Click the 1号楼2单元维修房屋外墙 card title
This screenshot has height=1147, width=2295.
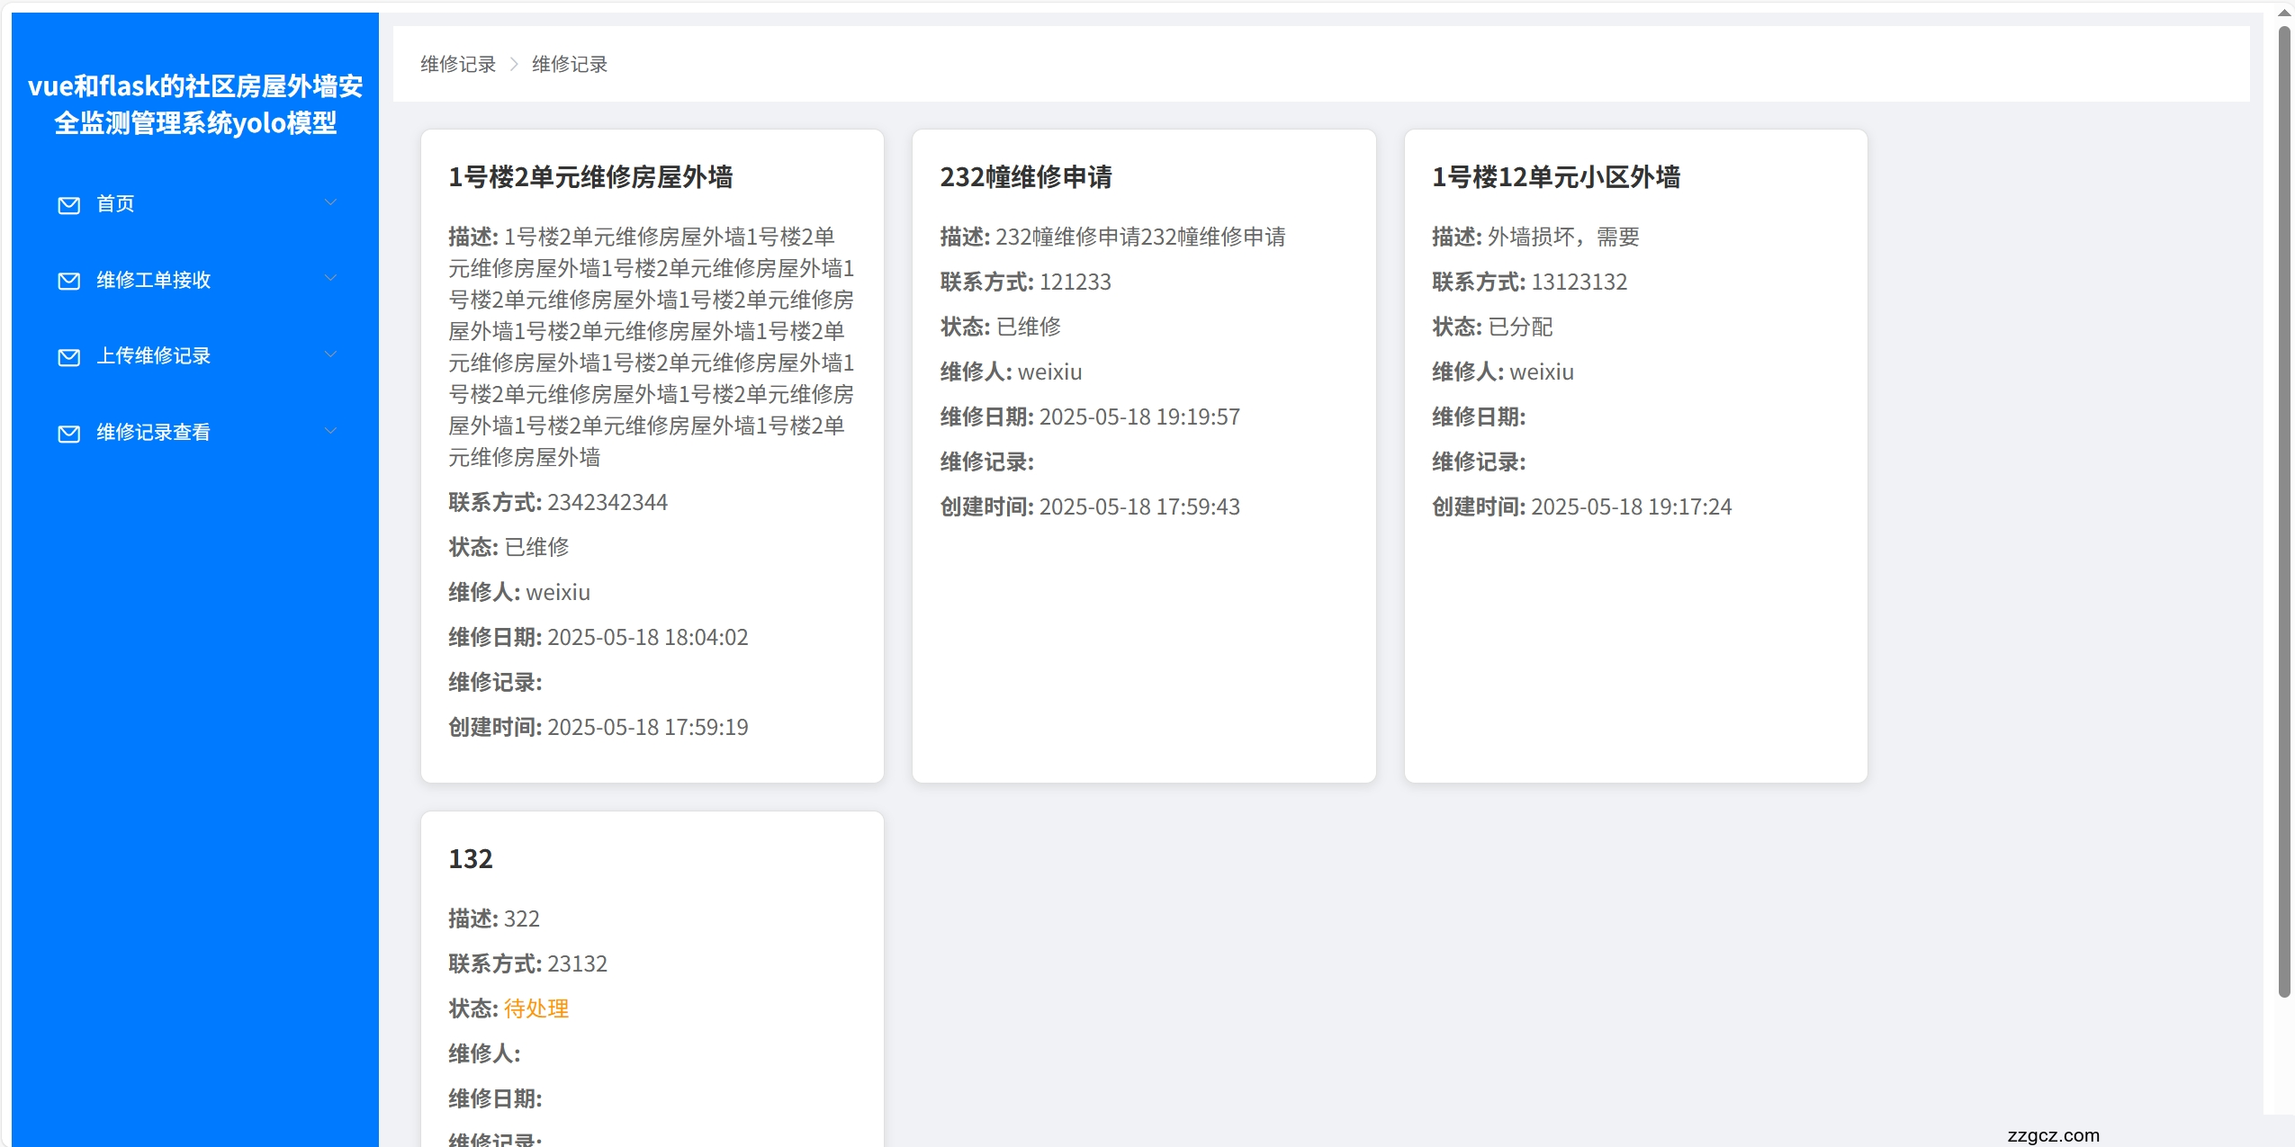tap(590, 177)
